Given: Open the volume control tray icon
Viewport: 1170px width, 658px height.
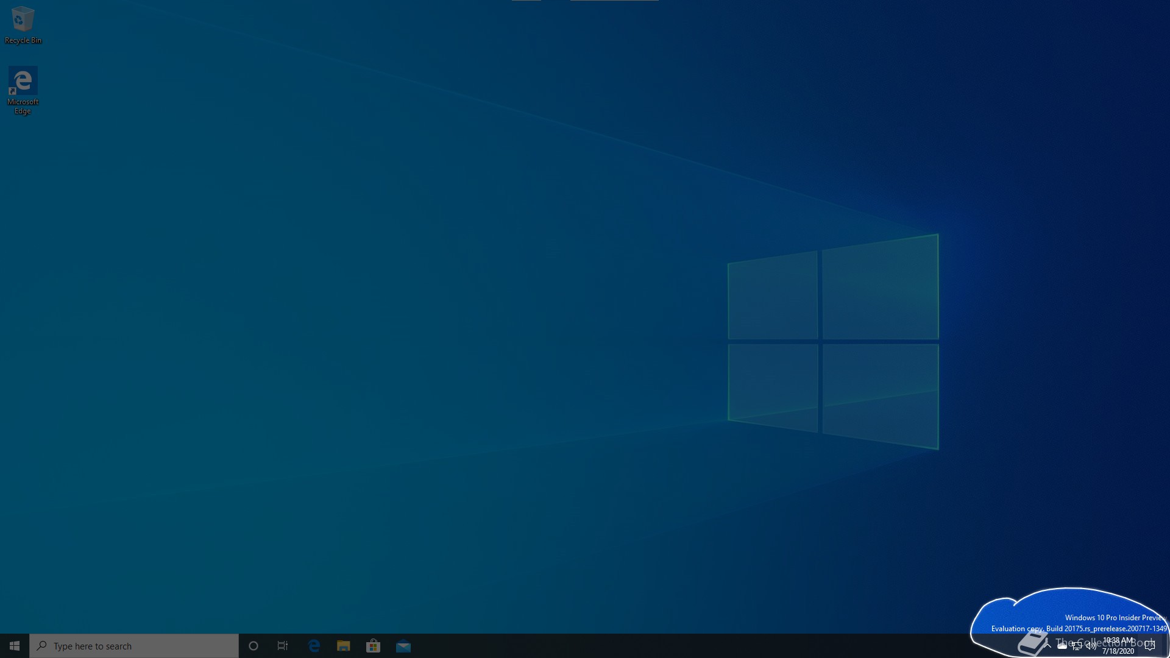Looking at the screenshot, I should (x=1091, y=646).
